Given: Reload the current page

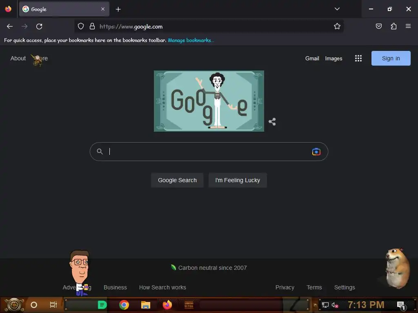Looking at the screenshot, I should point(39,26).
